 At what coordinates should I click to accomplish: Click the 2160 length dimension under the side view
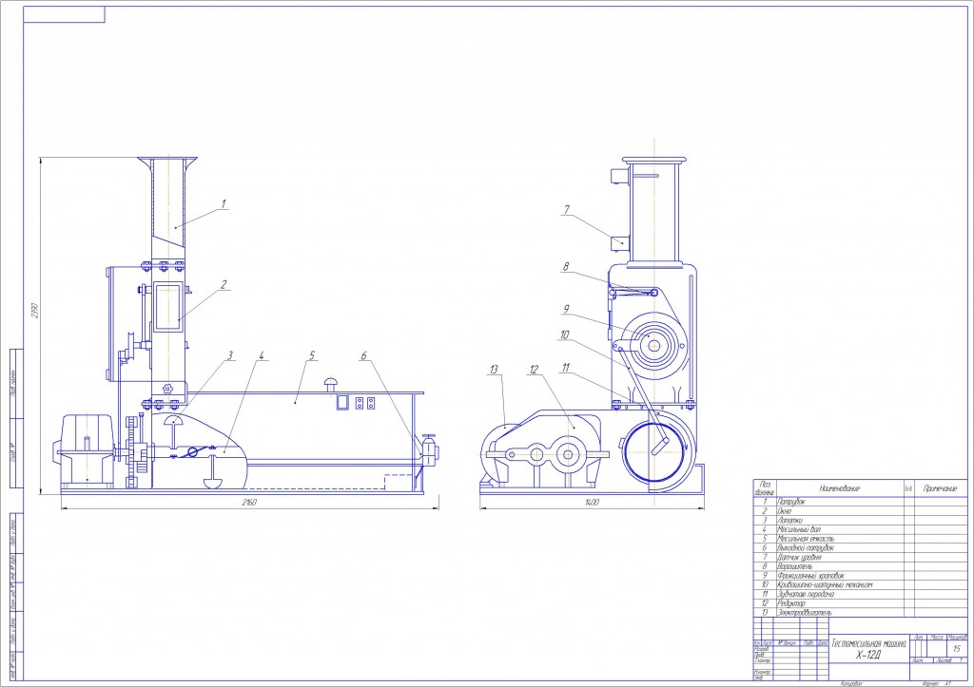pyautogui.click(x=249, y=503)
